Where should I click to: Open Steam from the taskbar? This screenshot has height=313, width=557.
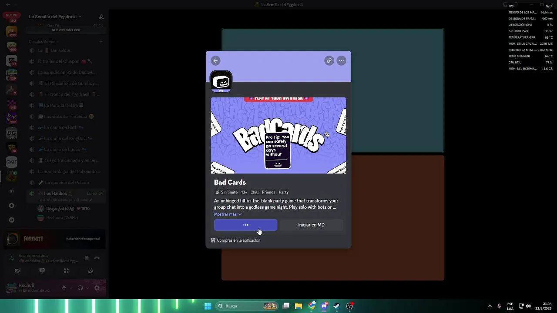click(x=336, y=306)
